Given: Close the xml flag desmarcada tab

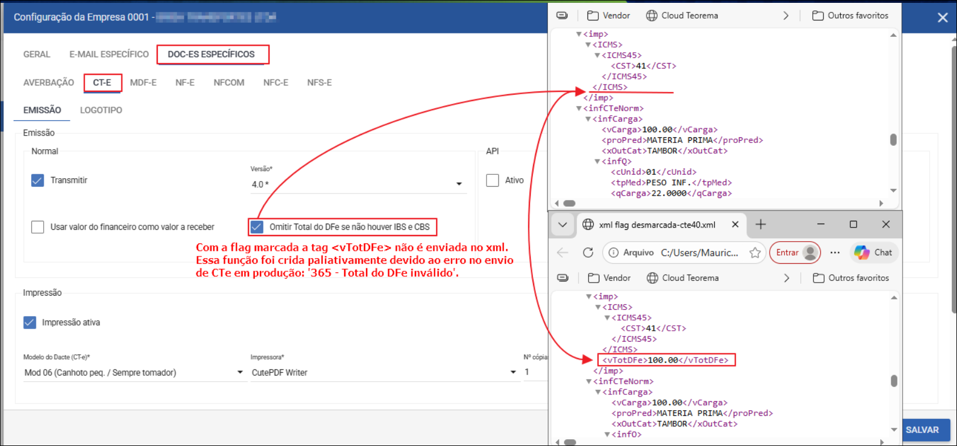Looking at the screenshot, I should pyautogui.click(x=735, y=225).
